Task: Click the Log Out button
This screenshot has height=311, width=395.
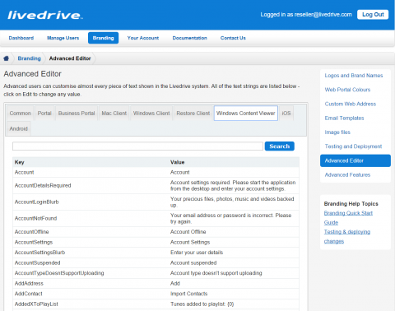Action: pos(373,15)
